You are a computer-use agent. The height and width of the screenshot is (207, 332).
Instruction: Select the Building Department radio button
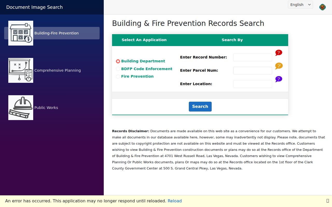coord(118,61)
